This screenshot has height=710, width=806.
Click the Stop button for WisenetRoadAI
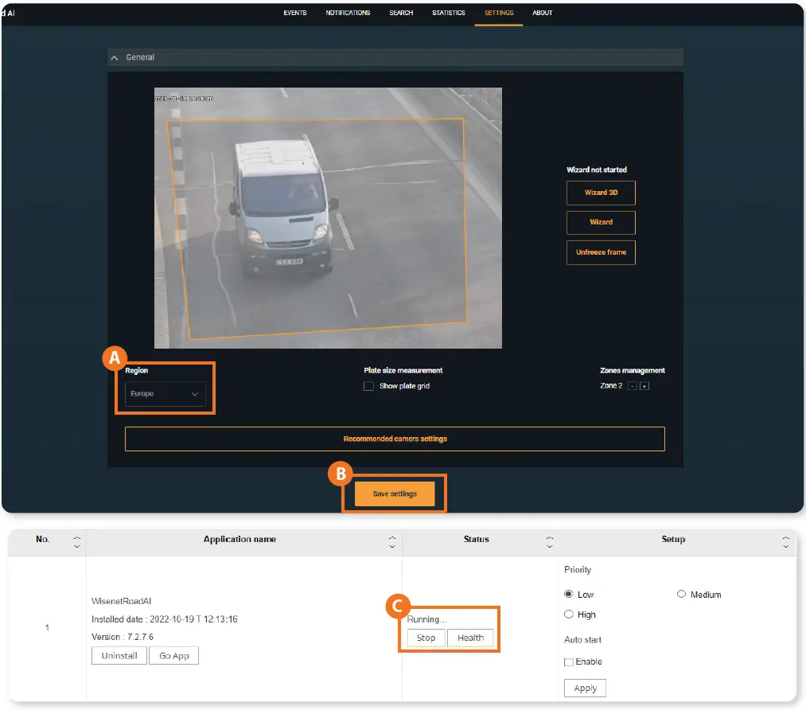426,638
